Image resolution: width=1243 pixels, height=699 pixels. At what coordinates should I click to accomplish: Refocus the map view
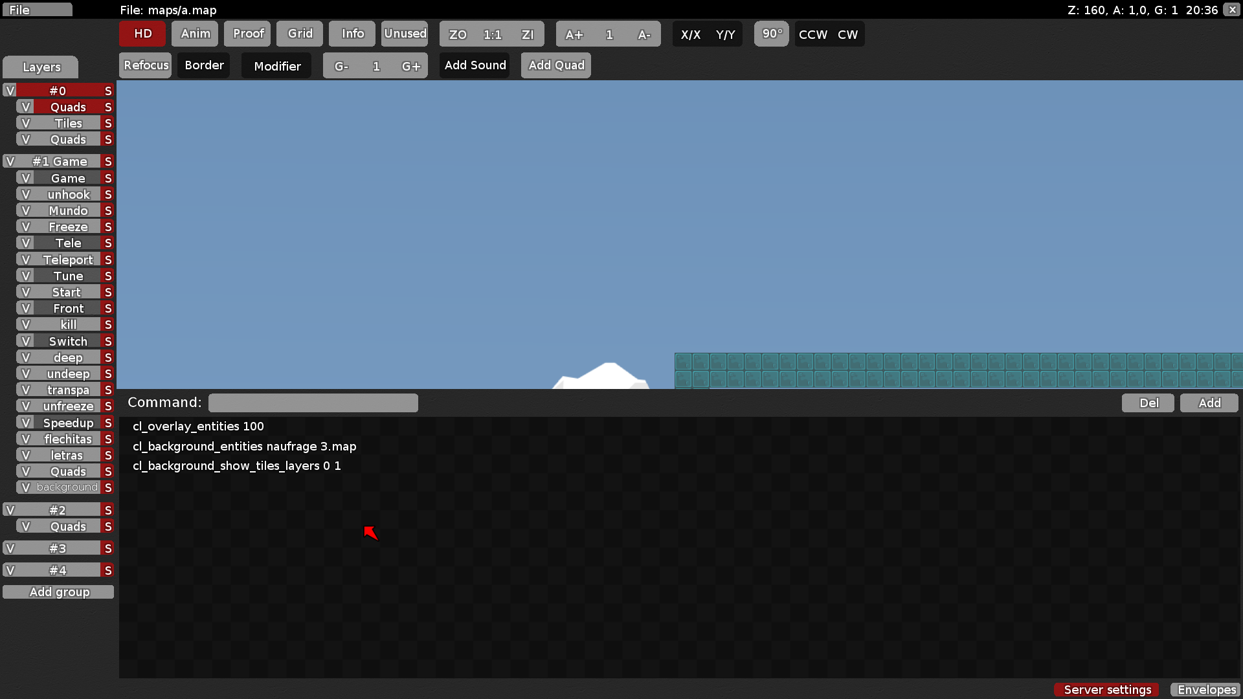[145, 65]
